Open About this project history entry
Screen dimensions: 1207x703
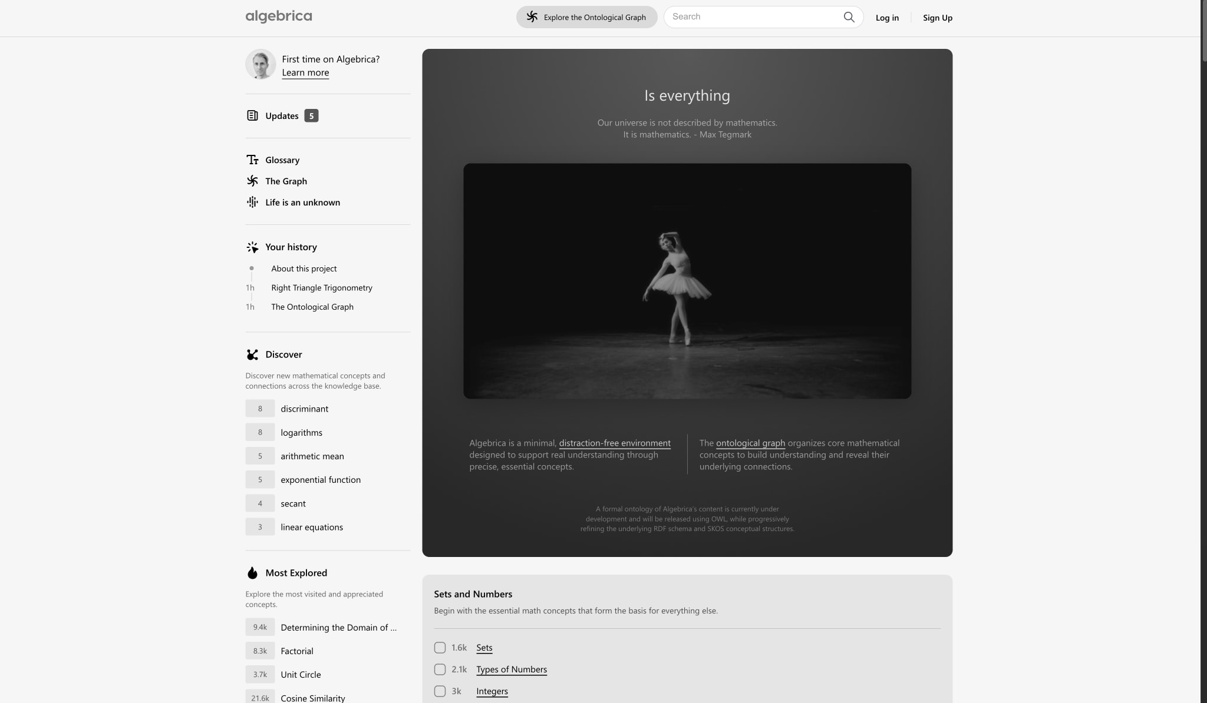pyautogui.click(x=304, y=268)
